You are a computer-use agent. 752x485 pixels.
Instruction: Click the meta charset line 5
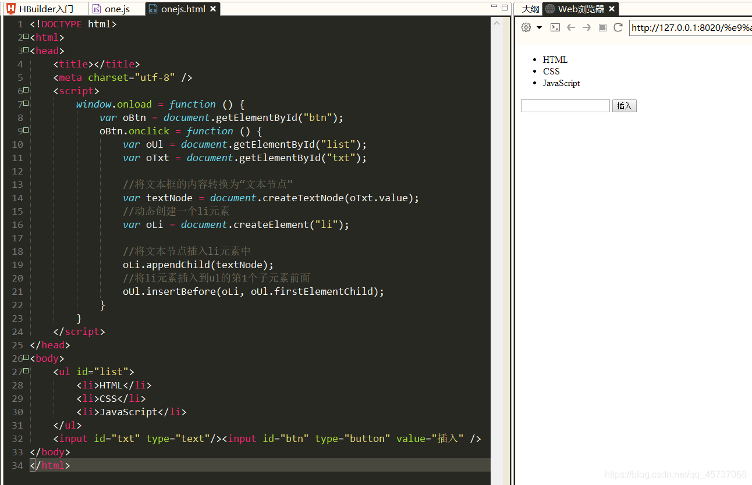click(123, 77)
